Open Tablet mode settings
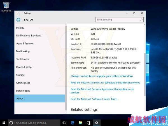The image size is (168, 126). point(40,59)
